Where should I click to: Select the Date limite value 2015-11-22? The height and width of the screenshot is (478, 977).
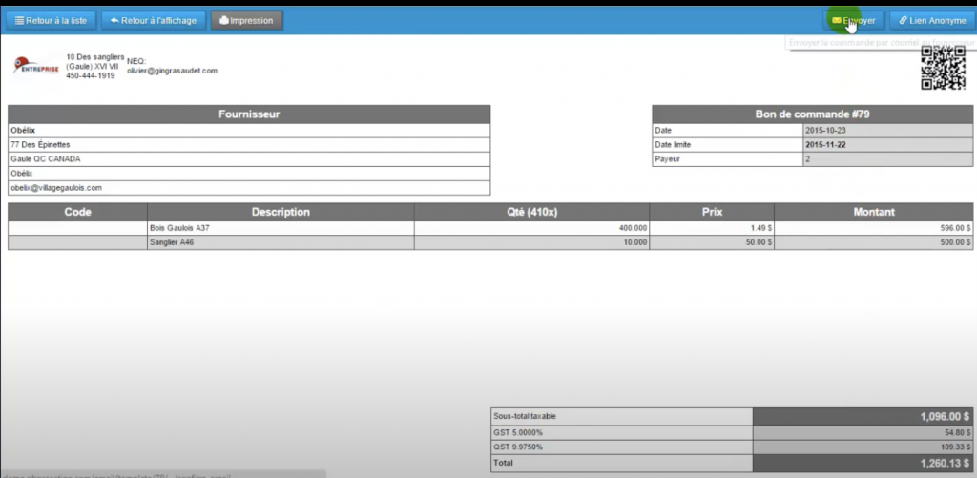pos(827,145)
